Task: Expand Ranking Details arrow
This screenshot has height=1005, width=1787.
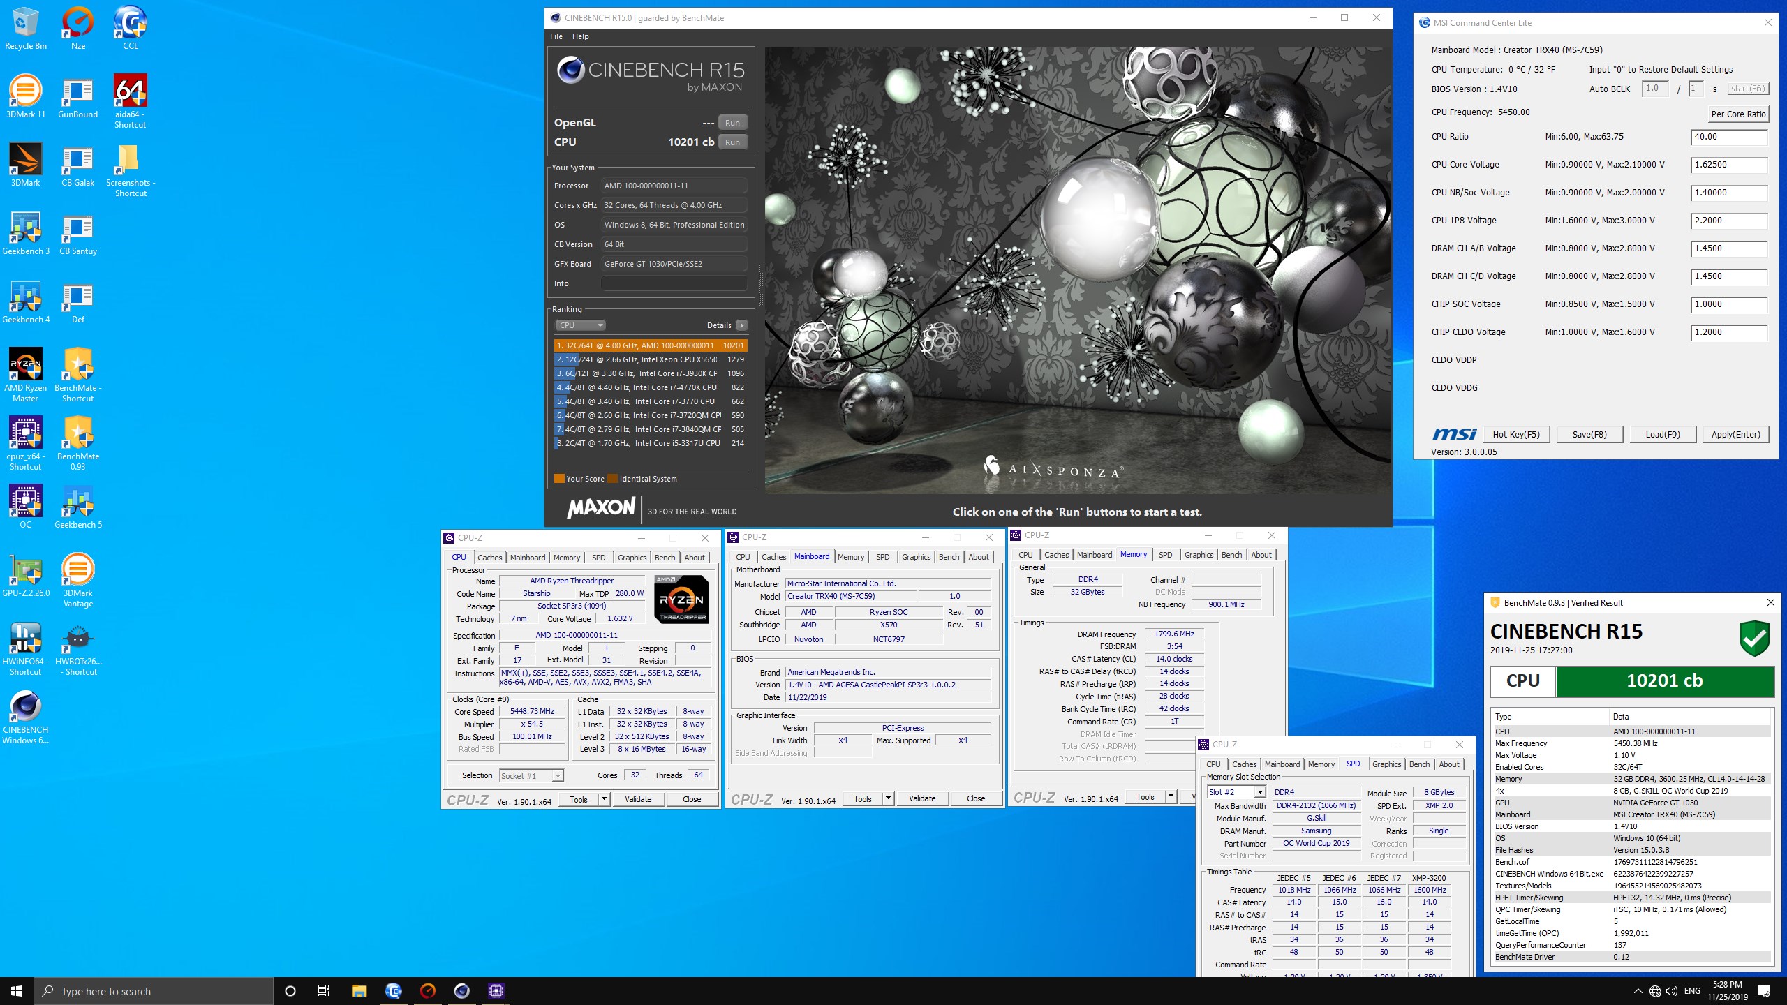Action: coord(741,325)
